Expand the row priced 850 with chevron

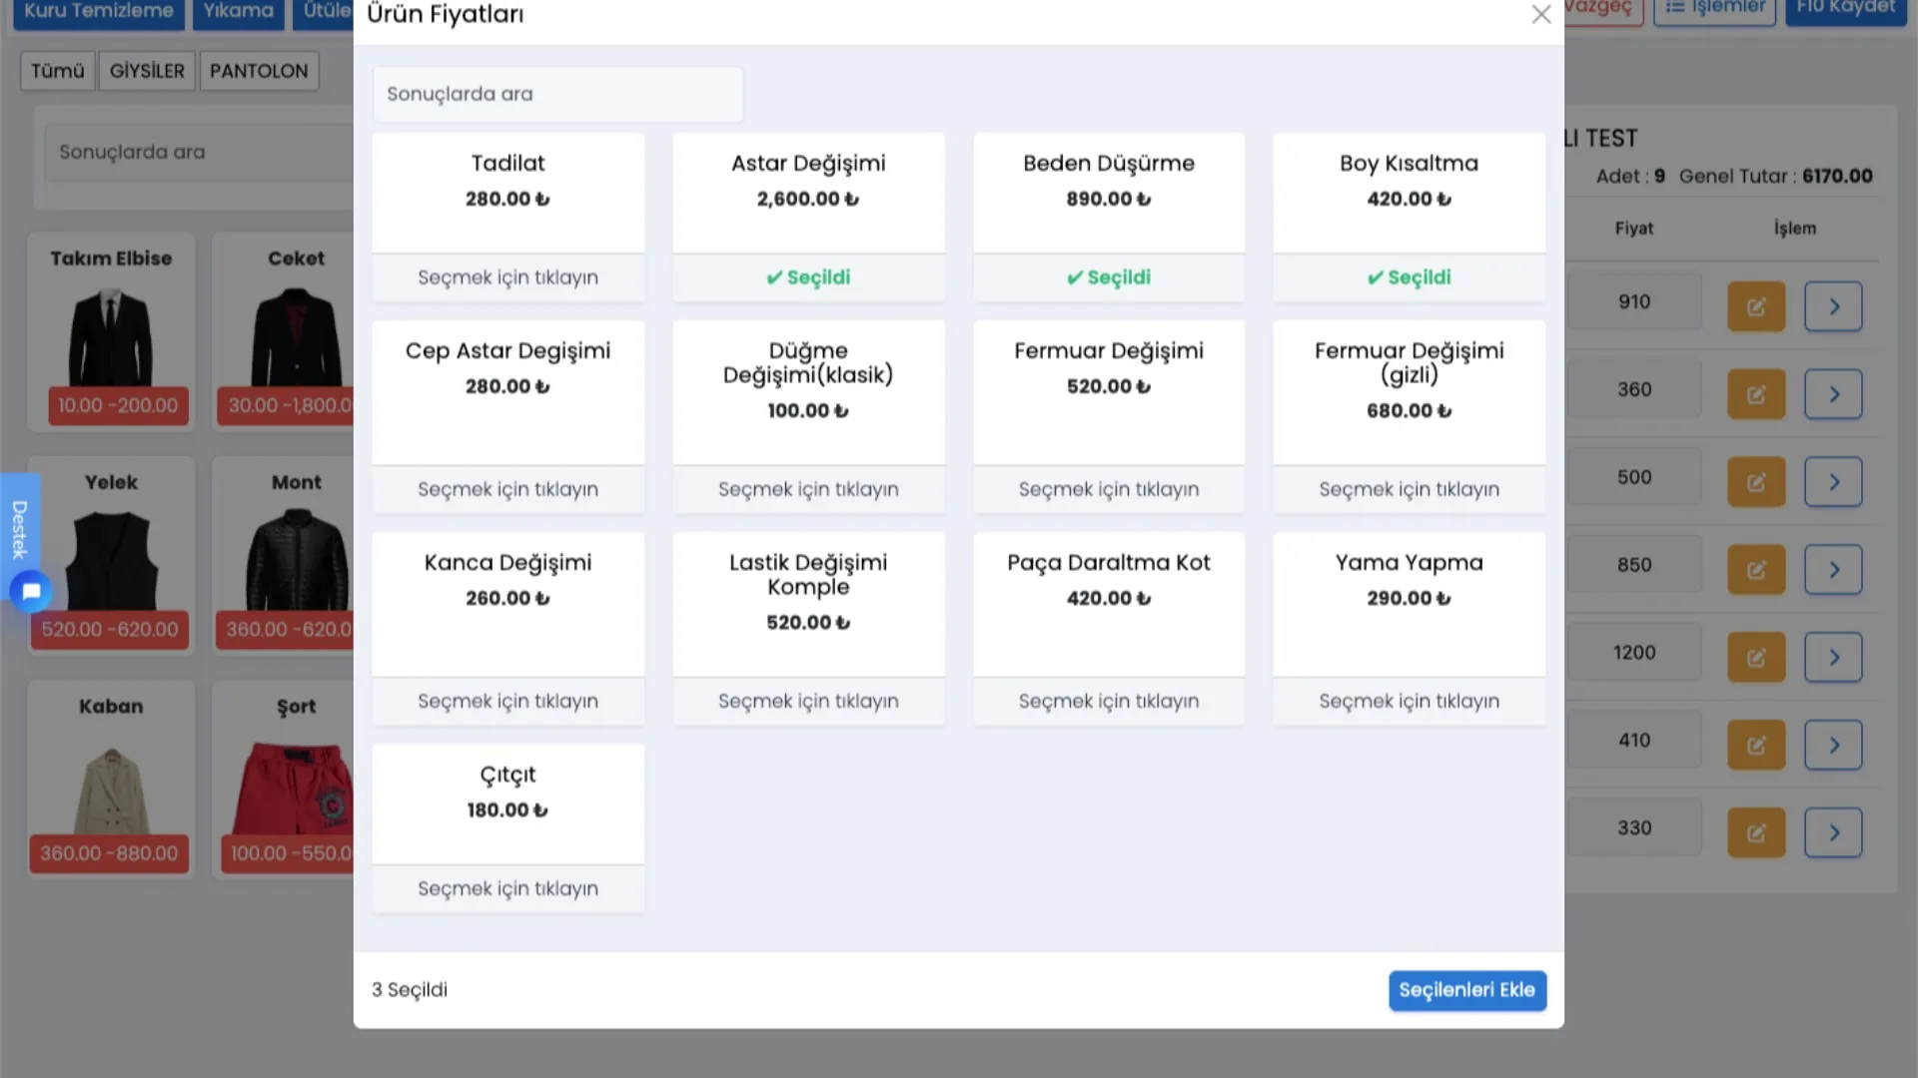coord(1832,570)
